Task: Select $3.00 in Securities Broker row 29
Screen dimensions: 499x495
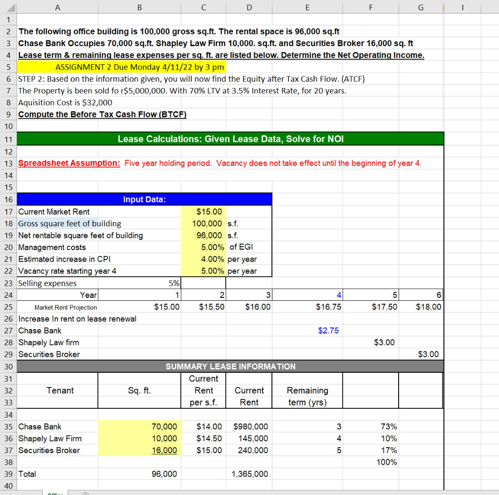Action: (421, 354)
